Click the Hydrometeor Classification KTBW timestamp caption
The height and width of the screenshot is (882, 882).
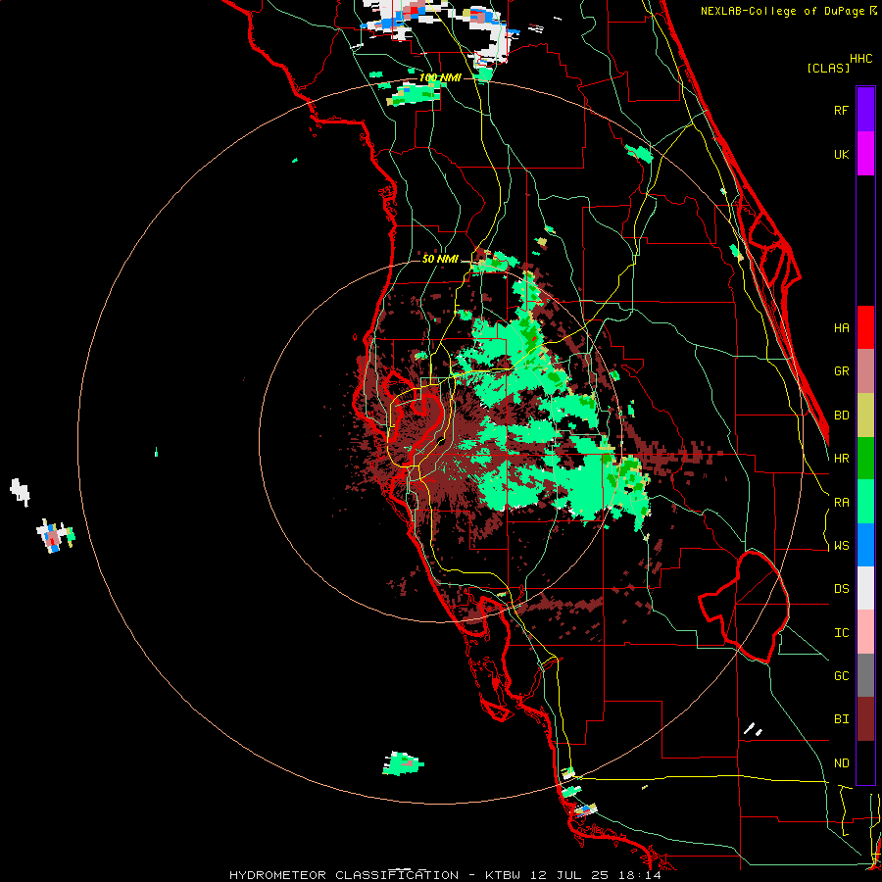[445, 875]
